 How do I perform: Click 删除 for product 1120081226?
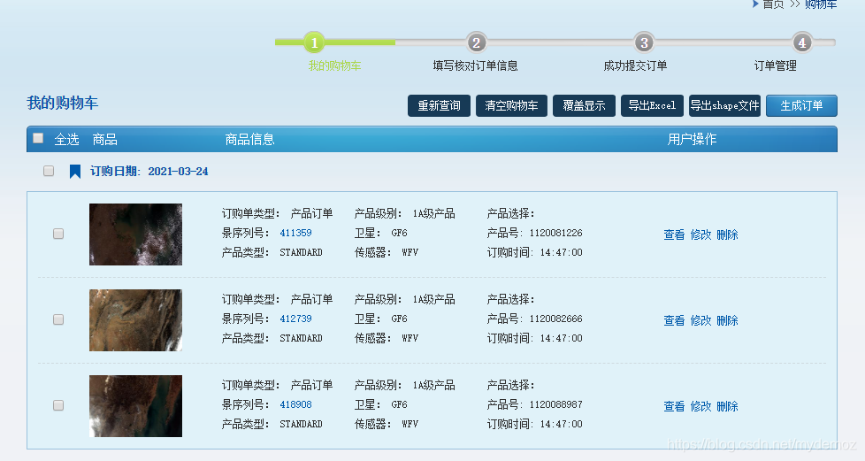coord(727,234)
